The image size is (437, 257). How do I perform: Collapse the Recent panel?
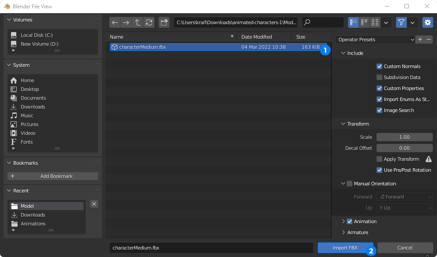[x=9, y=191]
